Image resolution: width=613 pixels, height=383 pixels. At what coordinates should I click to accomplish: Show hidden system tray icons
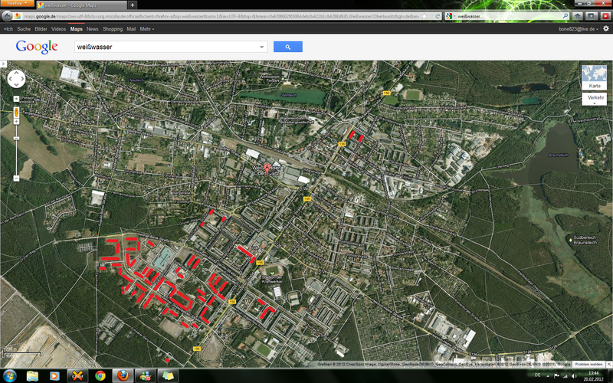tap(548, 375)
